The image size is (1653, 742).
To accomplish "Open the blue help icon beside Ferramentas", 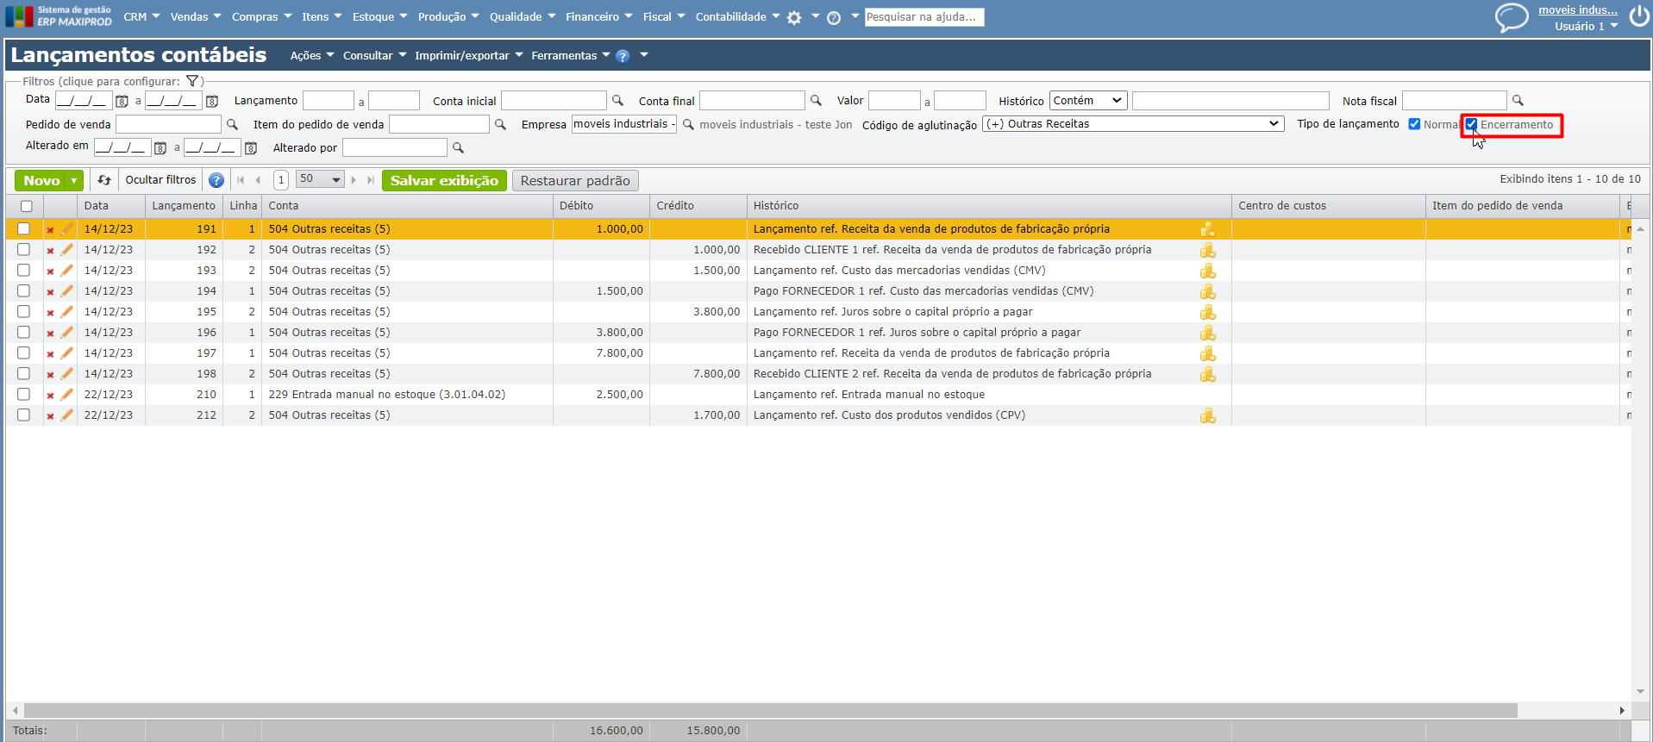I will point(623,56).
